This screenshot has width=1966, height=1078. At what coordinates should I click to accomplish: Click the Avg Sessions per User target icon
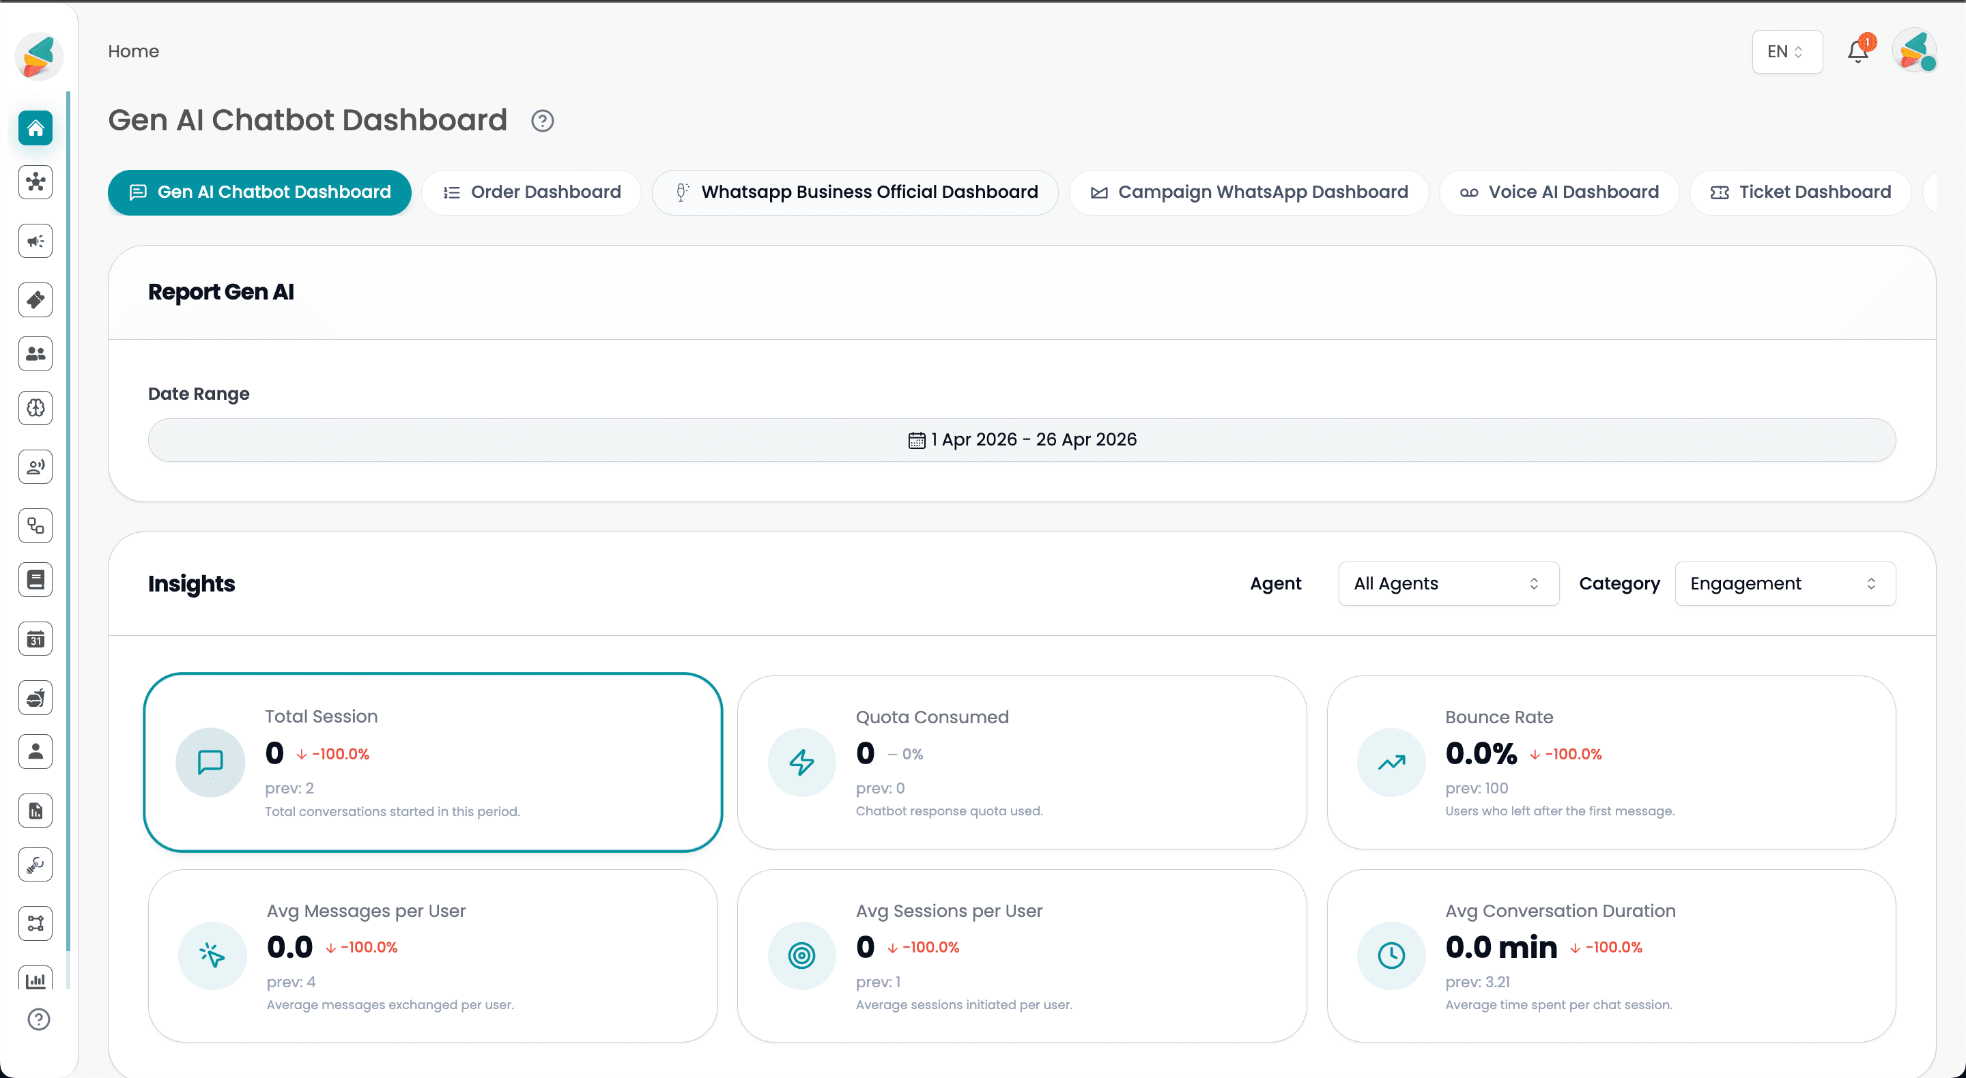[x=801, y=956]
